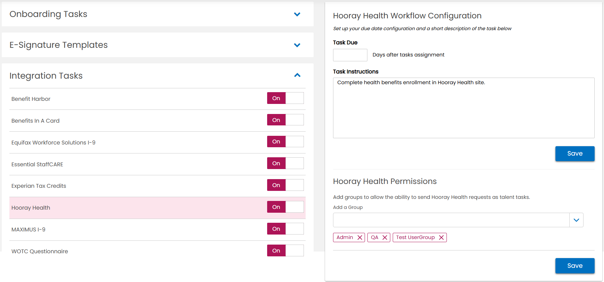The image size is (604, 282).
Task: Open the Add a Group dropdown arrow
Action: click(x=576, y=220)
